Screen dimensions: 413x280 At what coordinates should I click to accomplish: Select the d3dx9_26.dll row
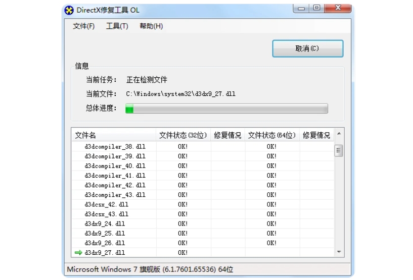coord(203,243)
